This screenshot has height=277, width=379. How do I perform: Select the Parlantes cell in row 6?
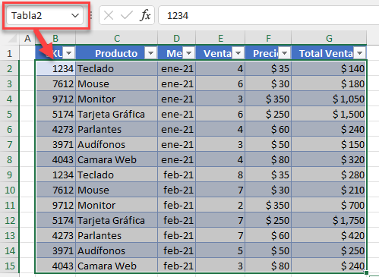(117, 129)
